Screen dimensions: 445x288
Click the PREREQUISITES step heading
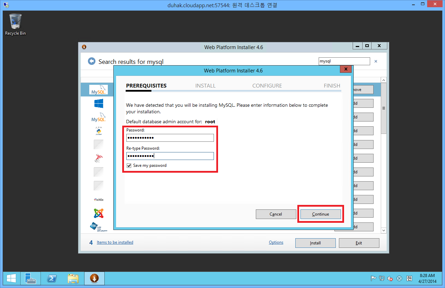coord(146,86)
